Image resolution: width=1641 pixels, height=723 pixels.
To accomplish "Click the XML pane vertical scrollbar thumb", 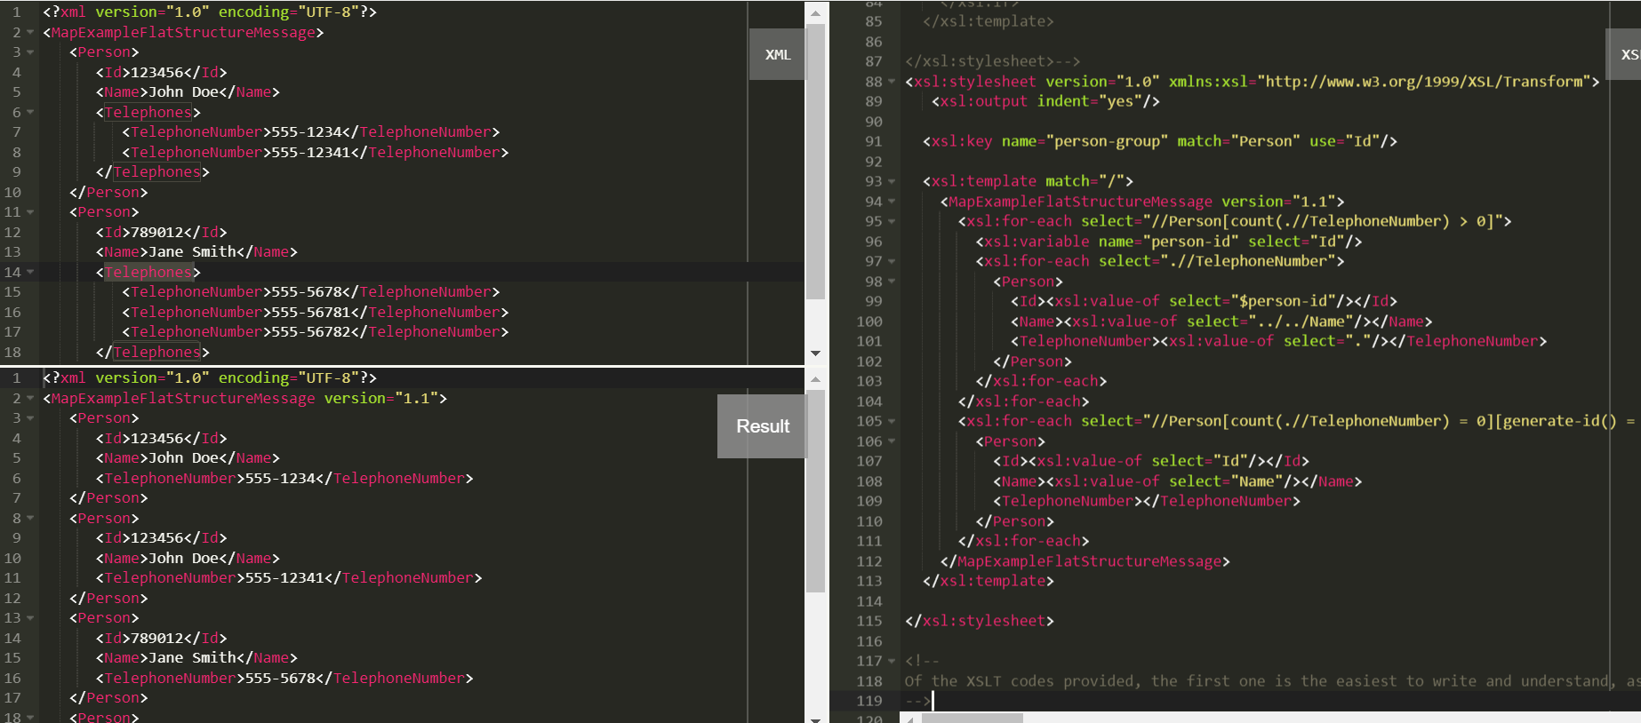I will pos(815,163).
